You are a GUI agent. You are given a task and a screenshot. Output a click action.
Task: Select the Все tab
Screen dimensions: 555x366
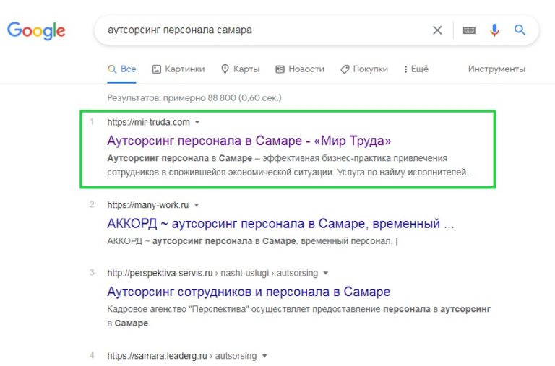(x=121, y=69)
